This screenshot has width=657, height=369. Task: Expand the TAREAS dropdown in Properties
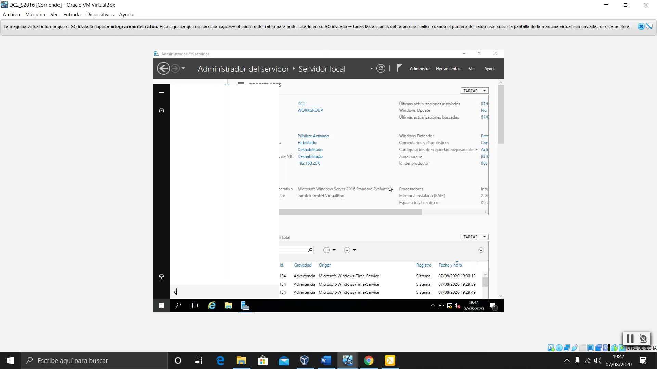tap(474, 91)
